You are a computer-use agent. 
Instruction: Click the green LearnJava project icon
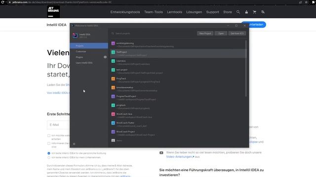[x=113, y=61]
